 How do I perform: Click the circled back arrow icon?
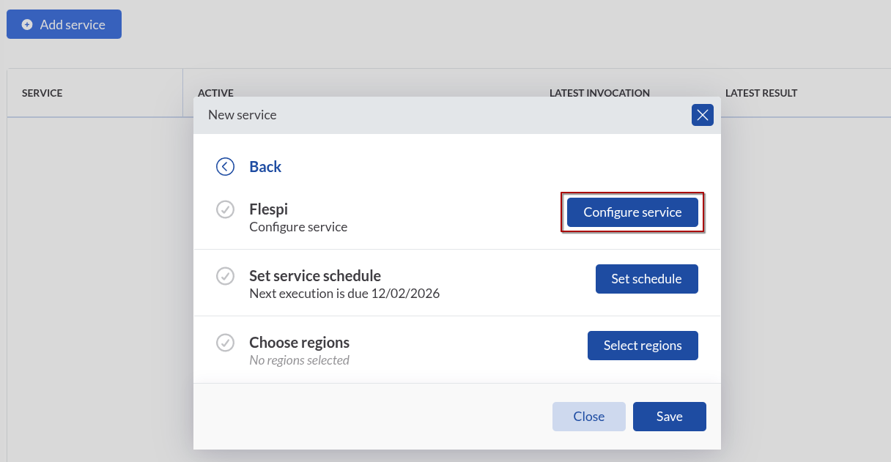[225, 167]
